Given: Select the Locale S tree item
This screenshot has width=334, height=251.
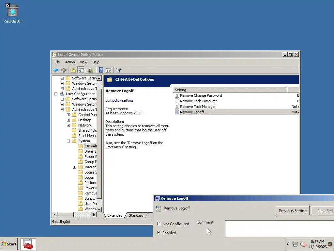Looking at the screenshot, I should point(91,172).
